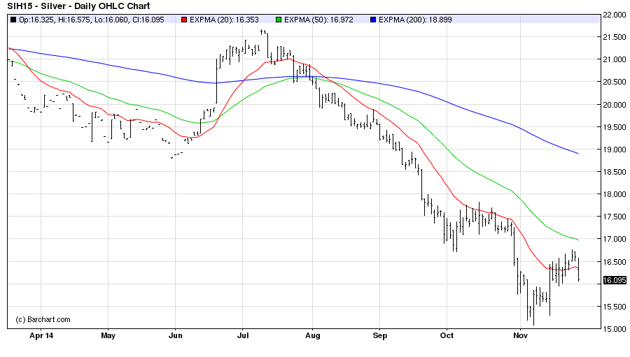Click the current price marker 16.095
The width and height of the screenshot is (630, 357).
point(614,280)
